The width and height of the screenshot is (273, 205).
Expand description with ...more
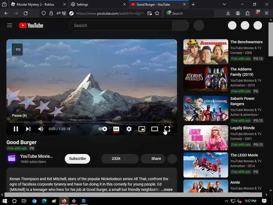pos(167,190)
